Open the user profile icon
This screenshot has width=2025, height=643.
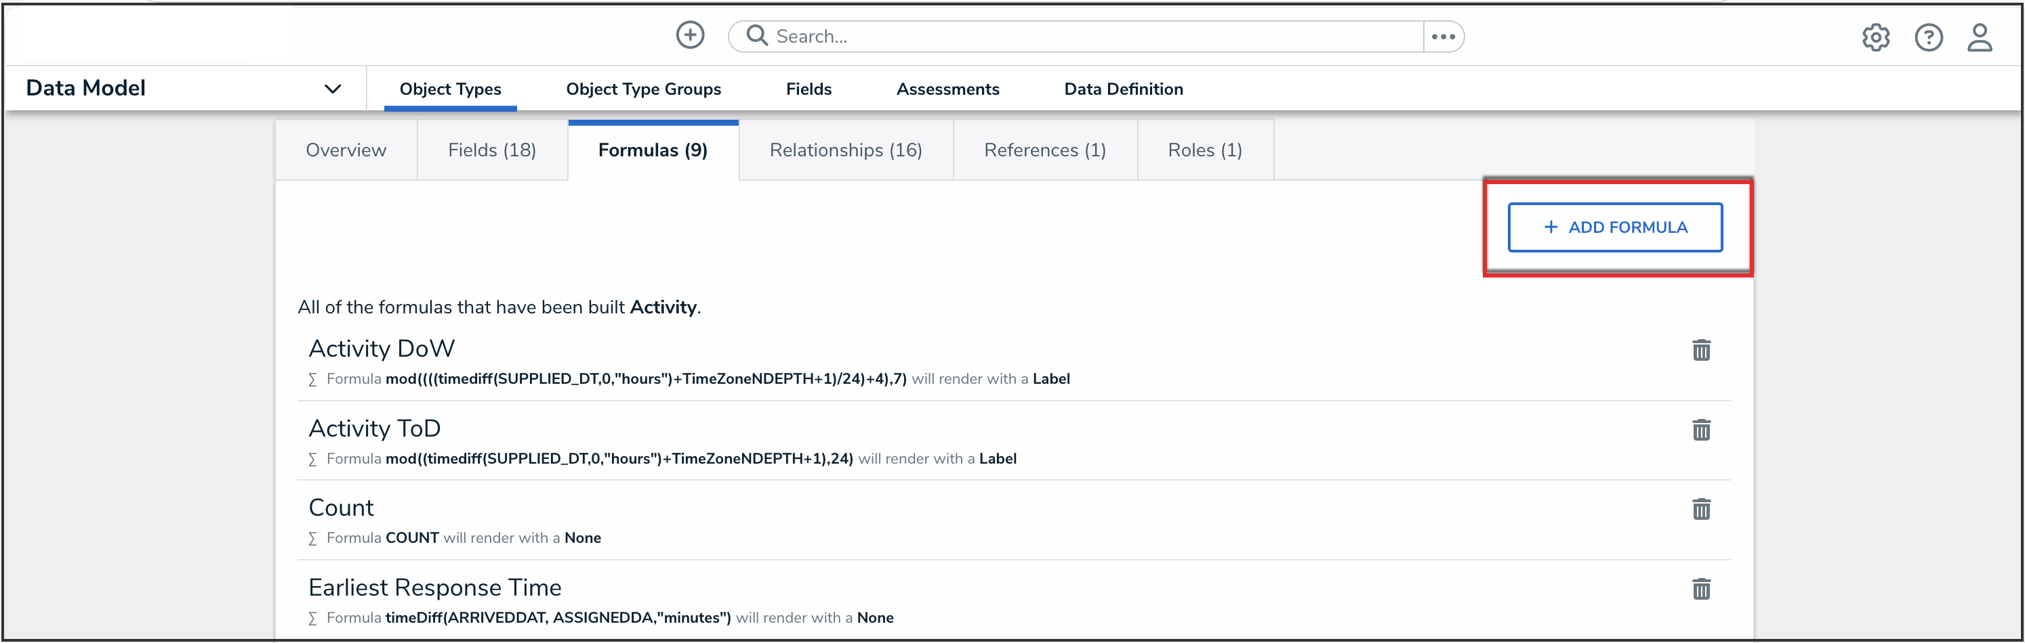point(1979,37)
